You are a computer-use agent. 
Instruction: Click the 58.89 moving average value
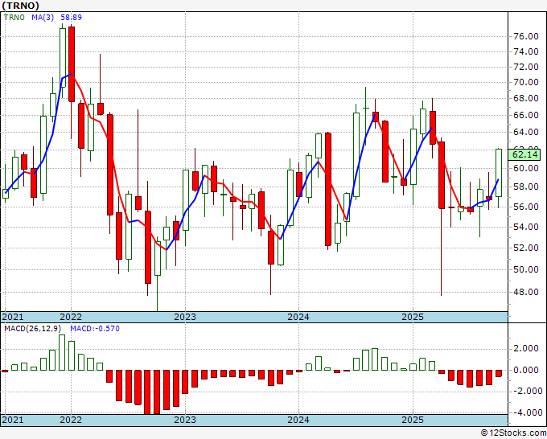[71, 17]
